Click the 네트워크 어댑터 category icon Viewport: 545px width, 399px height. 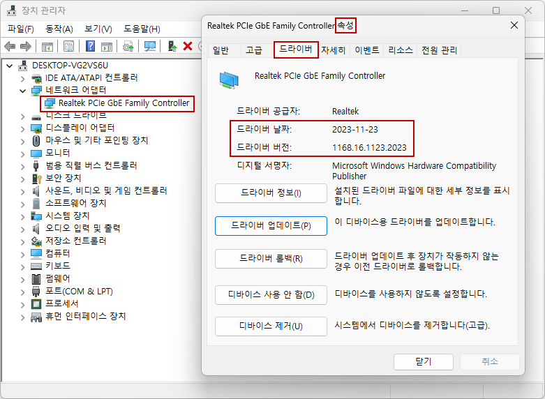[x=36, y=91]
